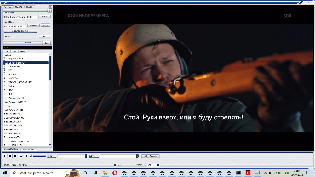Select channel RU: MOCKBA 24
315x177 pixels.
pyautogui.click(x=26, y=78)
